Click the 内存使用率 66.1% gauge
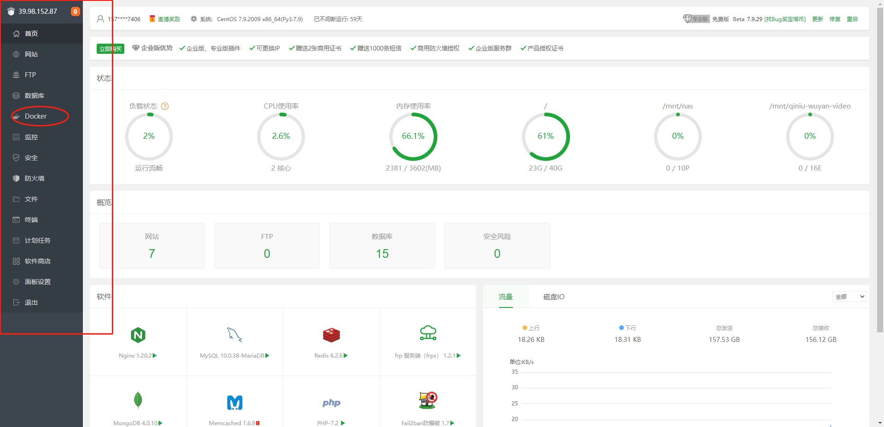This screenshot has width=884, height=427. (413, 137)
